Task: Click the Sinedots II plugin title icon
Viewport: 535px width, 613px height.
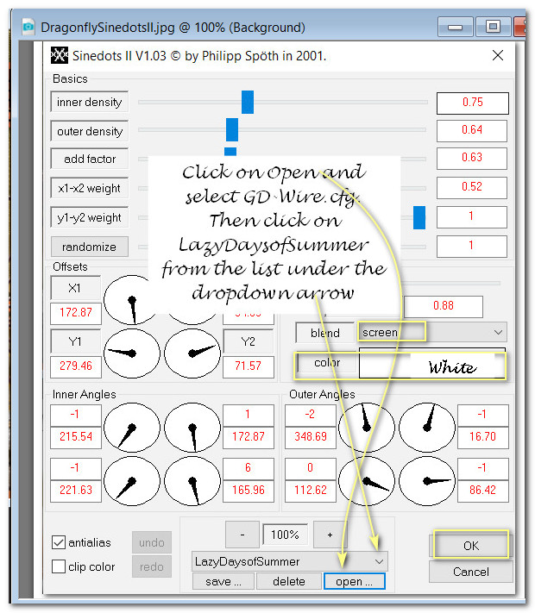Action: pos(59,57)
